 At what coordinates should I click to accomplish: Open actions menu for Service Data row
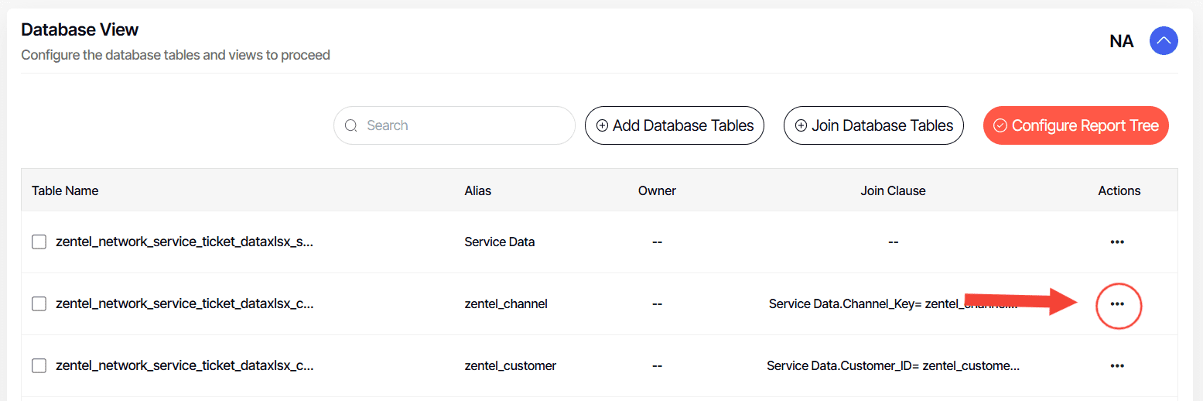(1117, 242)
